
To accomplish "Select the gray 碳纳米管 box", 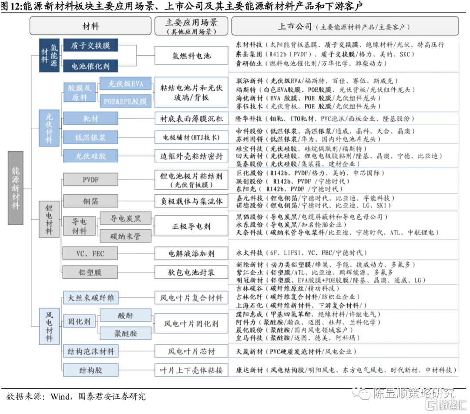I will [x=126, y=236].
